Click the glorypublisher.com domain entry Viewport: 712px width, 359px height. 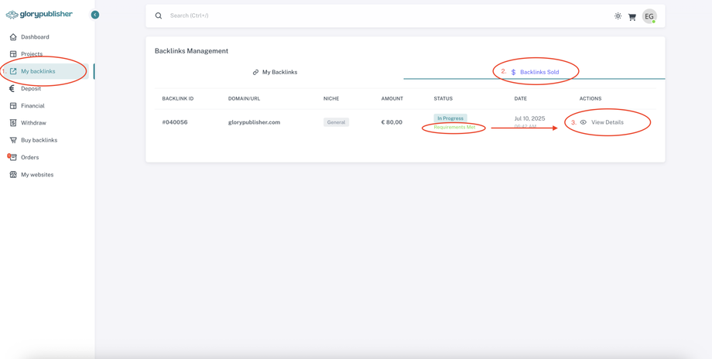(254, 122)
